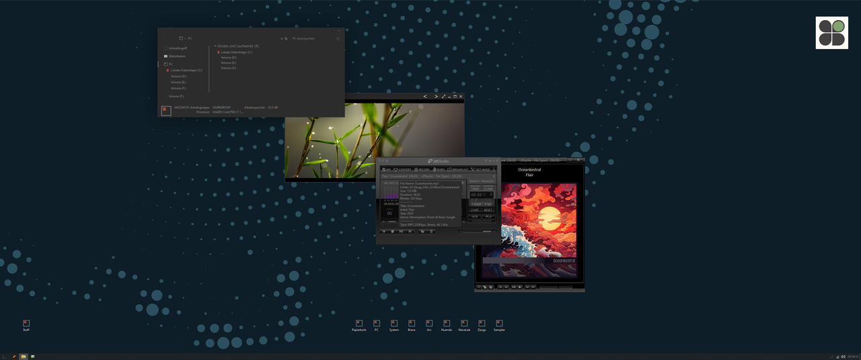Viewport: 861px width, 360px height.
Task: Click the RESET timer button in JetAudio
Action: tap(488, 210)
